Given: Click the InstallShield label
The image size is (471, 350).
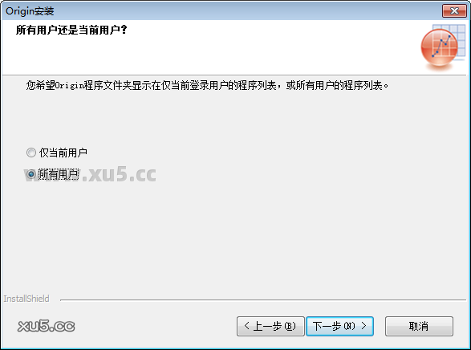Looking at the screenshot, I should pyautogui.click(x=26, y=299).
